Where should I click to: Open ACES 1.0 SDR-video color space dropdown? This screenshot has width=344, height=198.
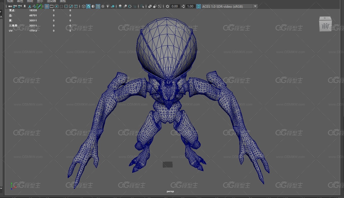pyautogui.click(x=230, y=6)
